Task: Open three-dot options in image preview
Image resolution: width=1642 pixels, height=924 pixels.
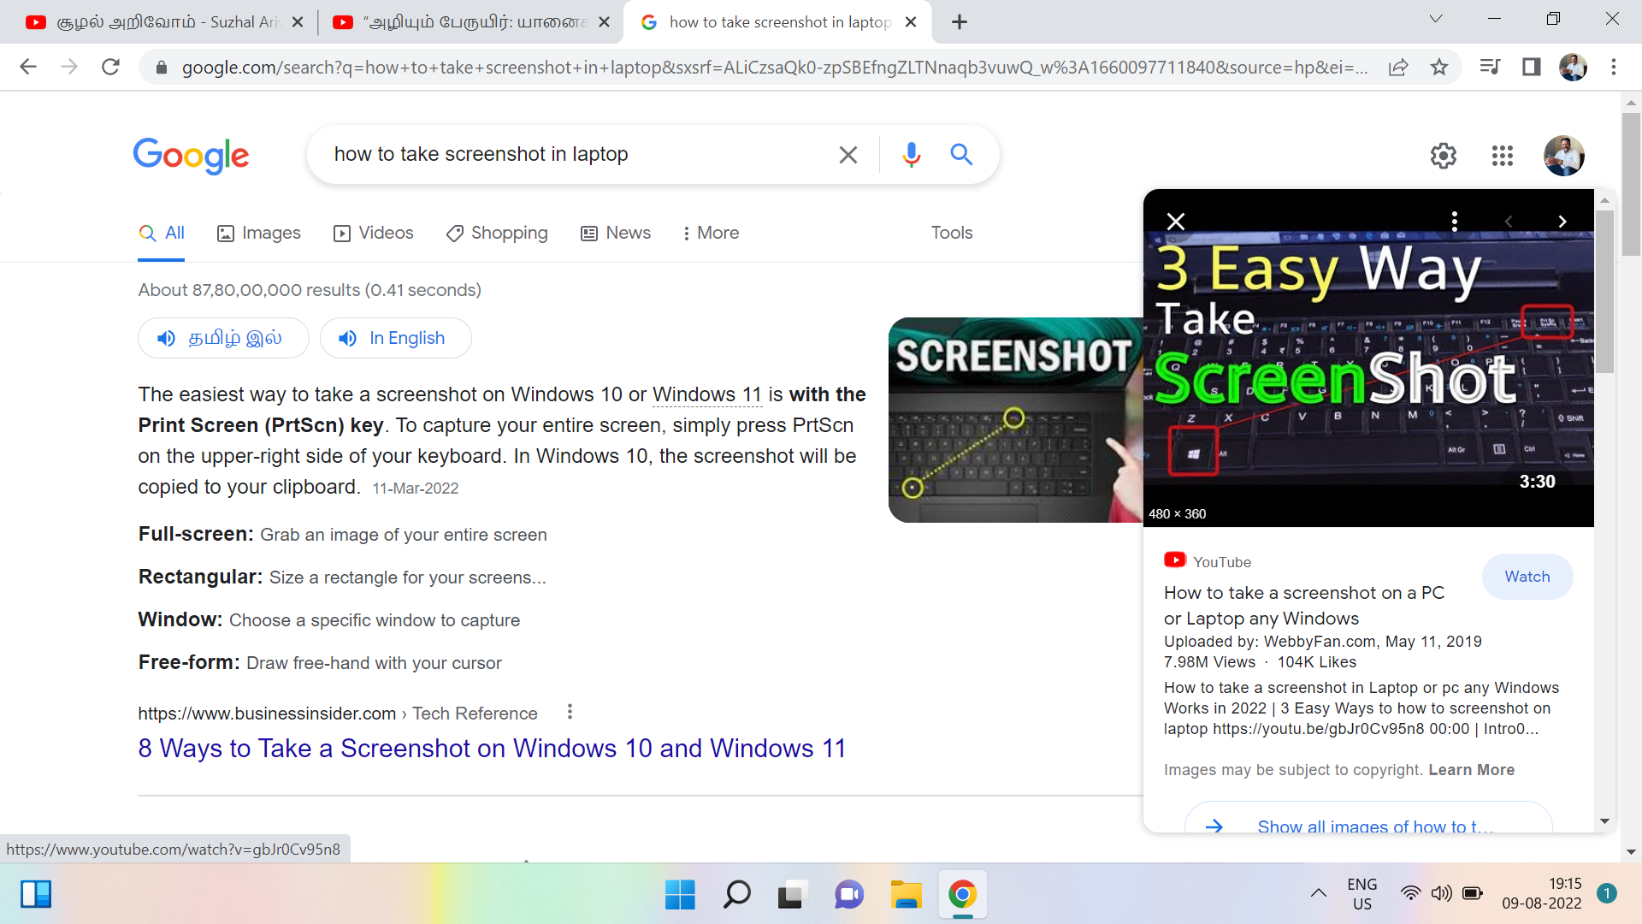Action: tap(1454, 222)
